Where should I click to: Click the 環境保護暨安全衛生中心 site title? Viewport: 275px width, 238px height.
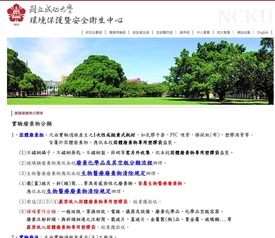(x=76, y=20)
